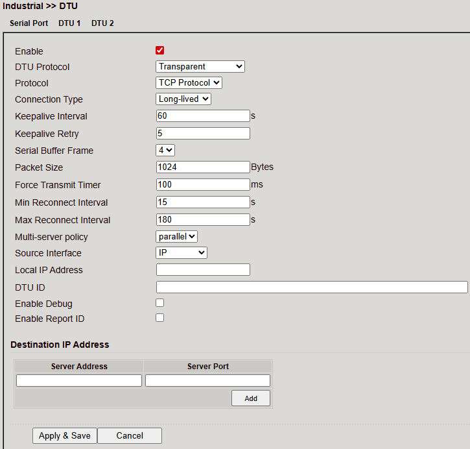Expand the Source Interface dropdown

click(x=182, y=252)
